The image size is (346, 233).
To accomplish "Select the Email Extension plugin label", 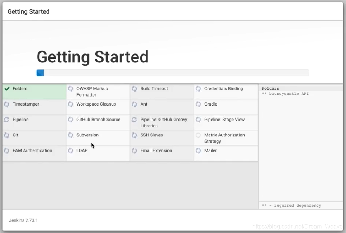I will [x=156, y=150].
